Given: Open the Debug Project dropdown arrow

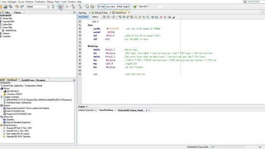Looking at the screenshot, I should tap(96, 7).
